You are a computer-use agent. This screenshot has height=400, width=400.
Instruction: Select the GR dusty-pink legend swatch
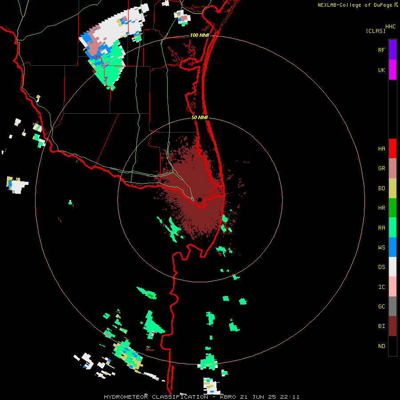tap(392, 168)
